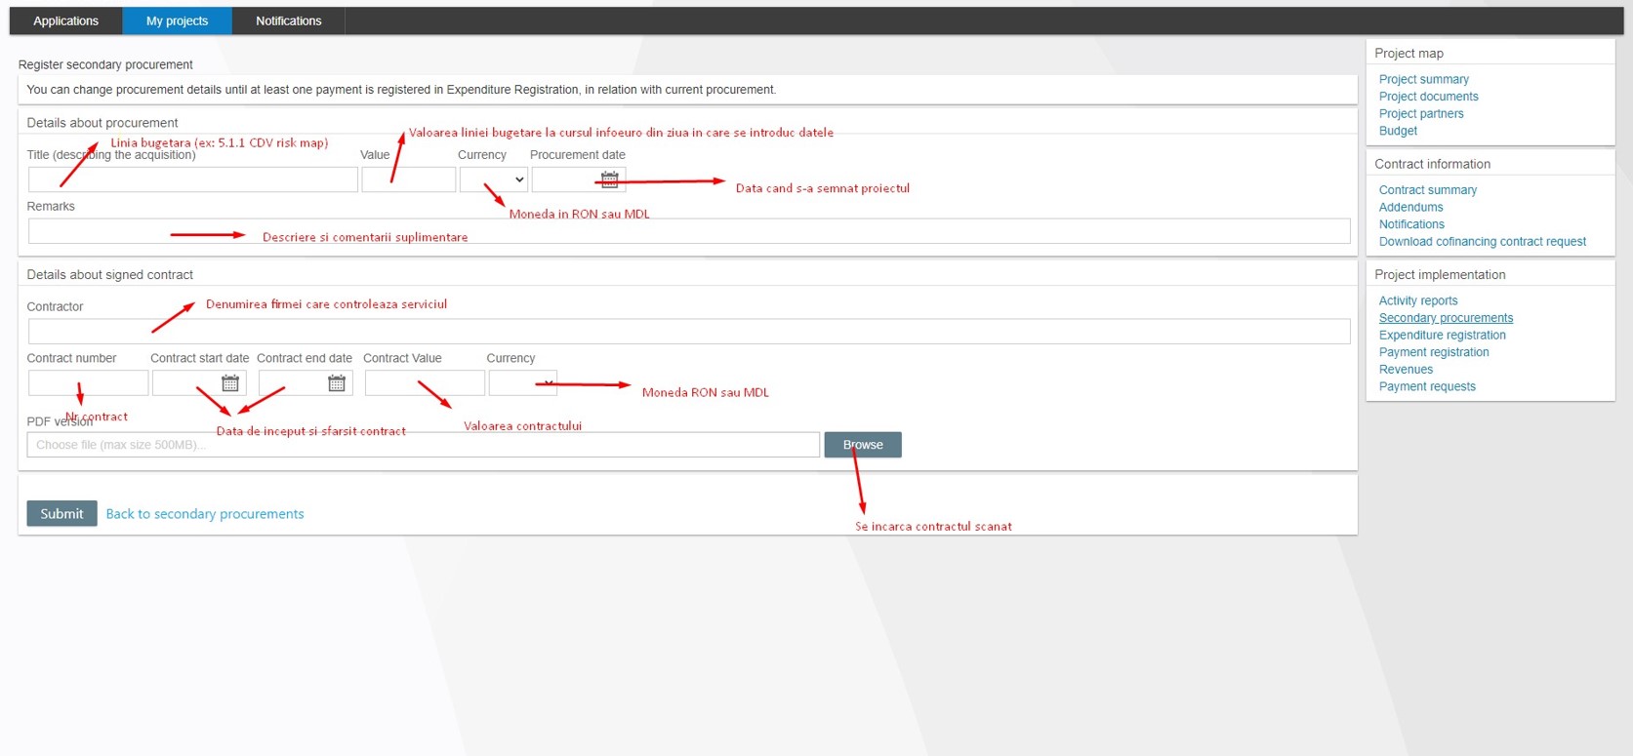Open Project summary in Project map
The width and height of the screenshot is (1633, 756).
coord(1423,79)
